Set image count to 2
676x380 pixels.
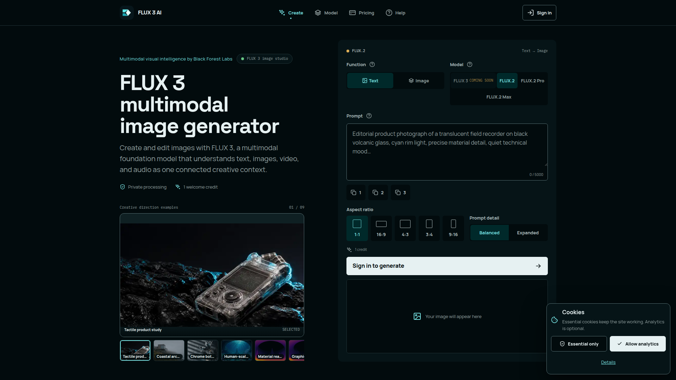[378, 192]
